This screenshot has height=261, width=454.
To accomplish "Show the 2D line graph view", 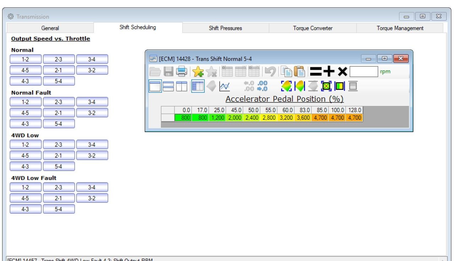I will [x=225, y=86].
